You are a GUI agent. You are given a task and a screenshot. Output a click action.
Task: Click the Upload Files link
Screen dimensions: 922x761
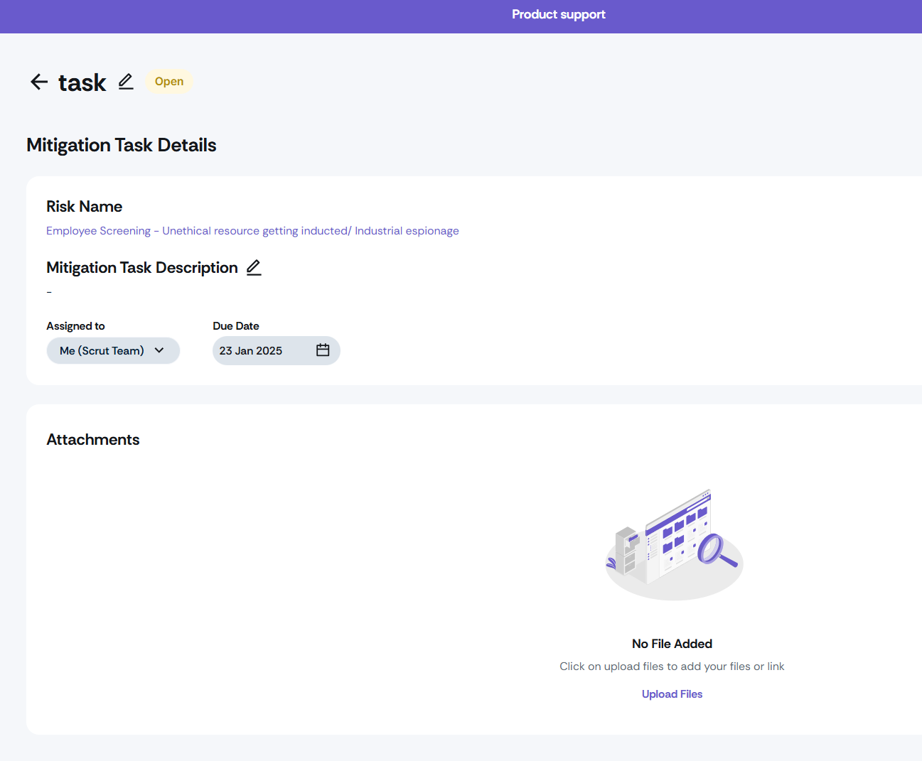(672, 694)
